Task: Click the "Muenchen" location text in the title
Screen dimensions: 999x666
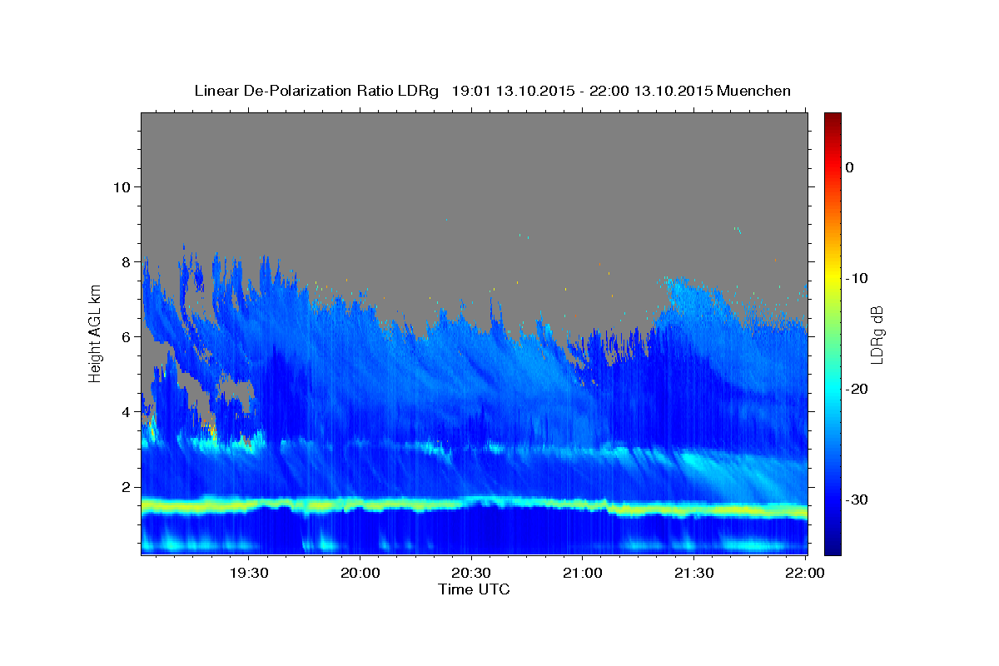Action: coord(755,91)
